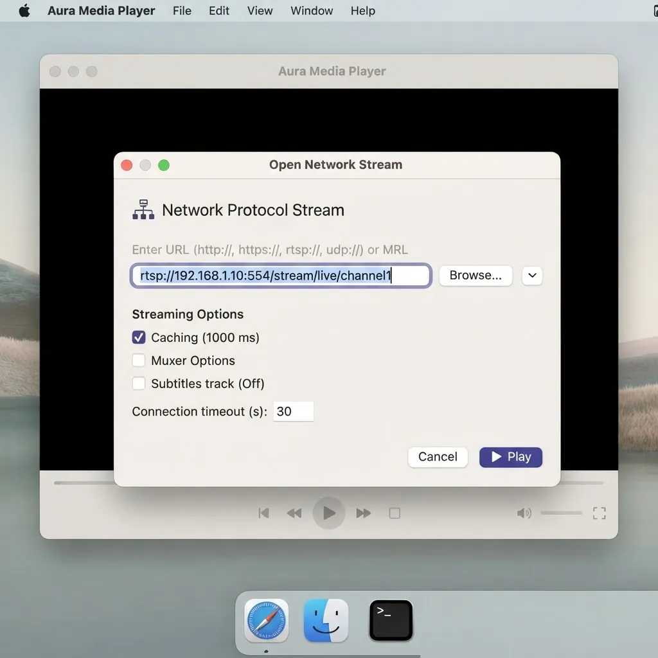
Task: Open the Apple menu
Action: click(24, 10)
